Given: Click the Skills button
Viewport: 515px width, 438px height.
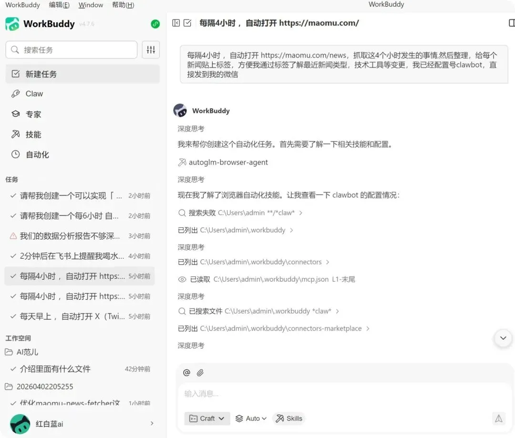Looking at the screenshot, I should (x=289, y=418).
